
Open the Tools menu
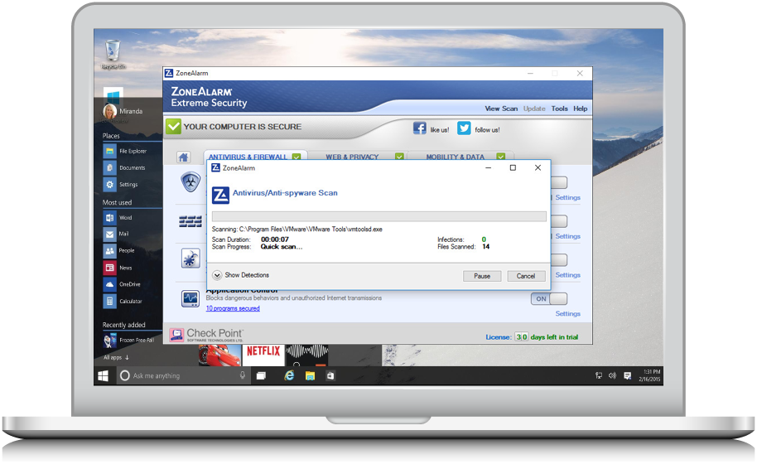[560, 109]
